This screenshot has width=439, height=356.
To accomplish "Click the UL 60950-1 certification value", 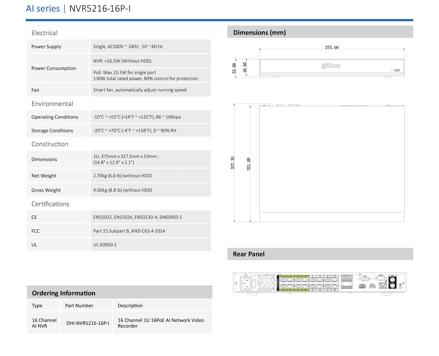I will [x=105, y=244].
